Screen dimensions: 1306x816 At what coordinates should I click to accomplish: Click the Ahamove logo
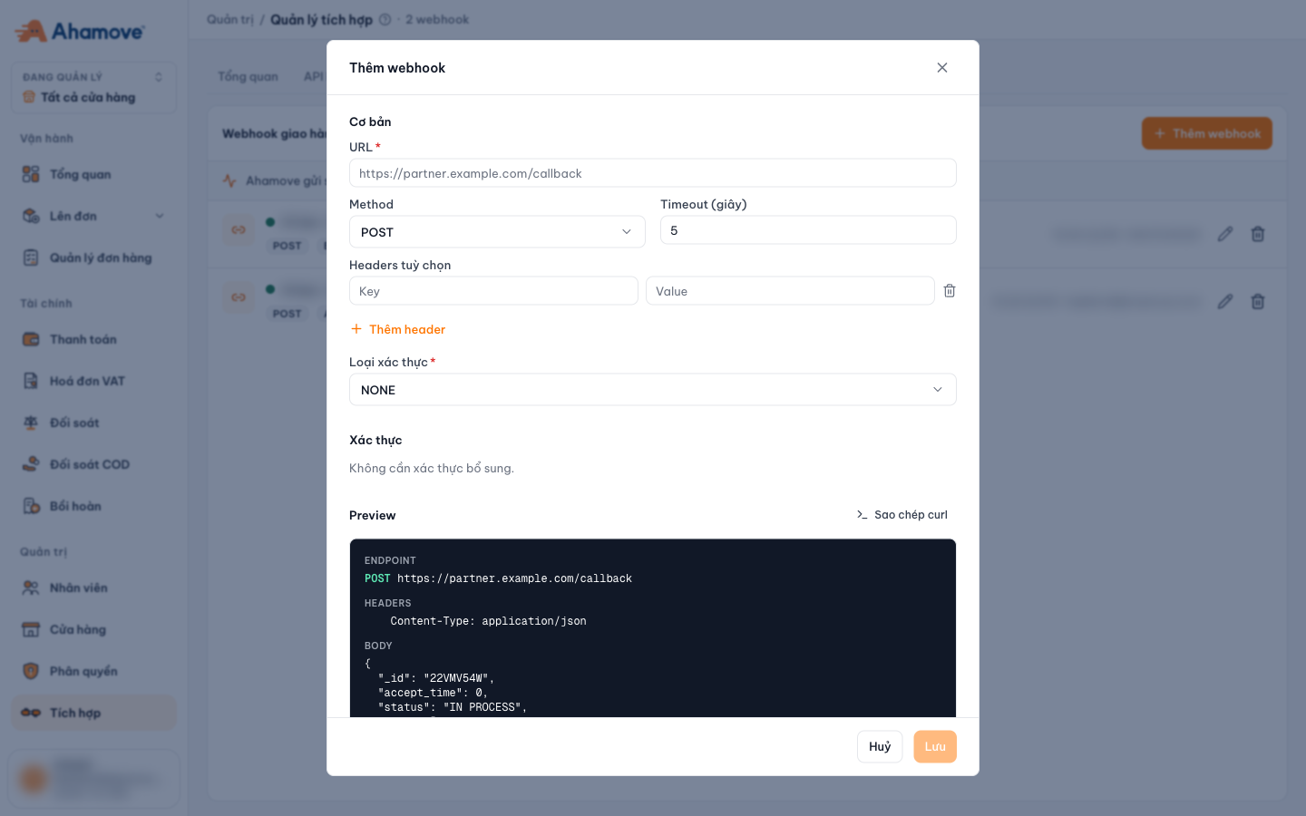(x=80, y=32)
